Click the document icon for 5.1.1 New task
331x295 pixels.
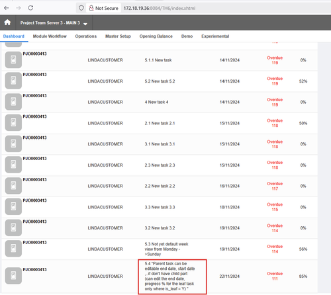tap(13, 60)
